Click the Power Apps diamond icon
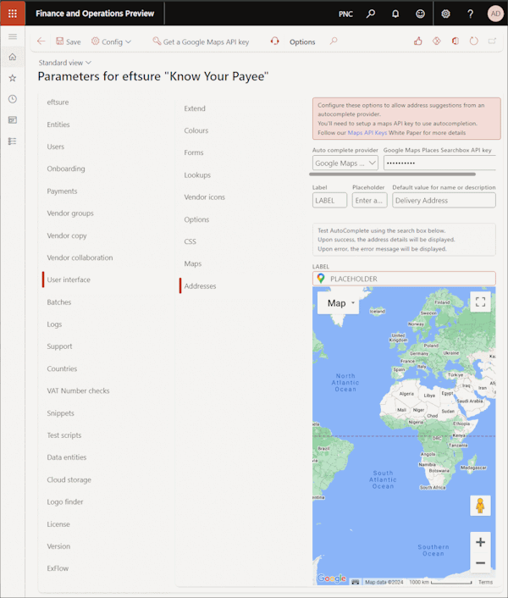Screen dimensions: 508x598 point(437,41)
